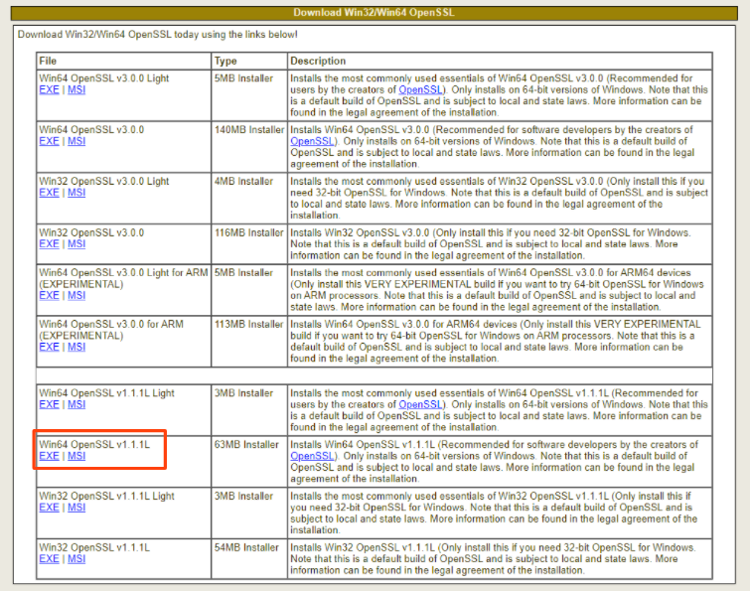750x591 pixels.
Task: Download EXE for Win64 OpenSSL v3.0.0 Light
Action: click(x=50, y=90)
